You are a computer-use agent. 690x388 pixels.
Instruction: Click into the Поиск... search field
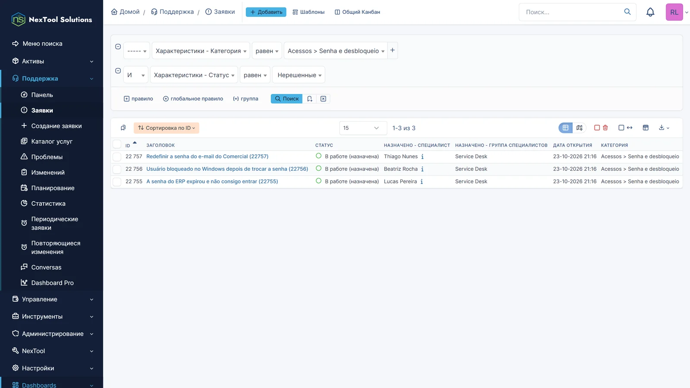click(571, 12)
